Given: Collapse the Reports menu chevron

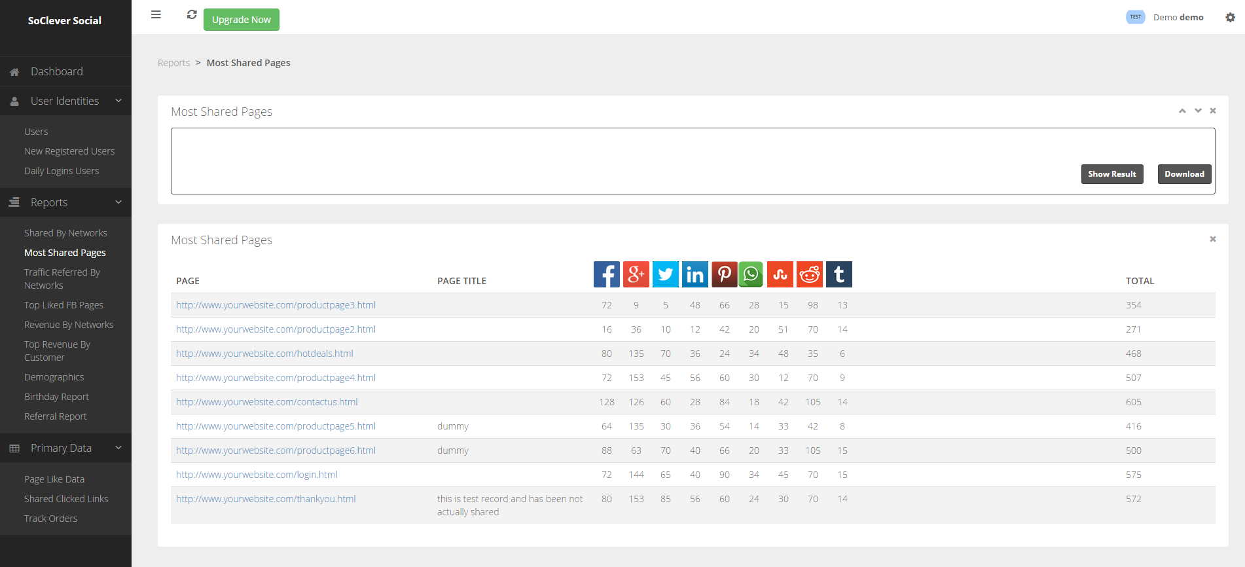Looking at the screenshot, I should point(118,202).
